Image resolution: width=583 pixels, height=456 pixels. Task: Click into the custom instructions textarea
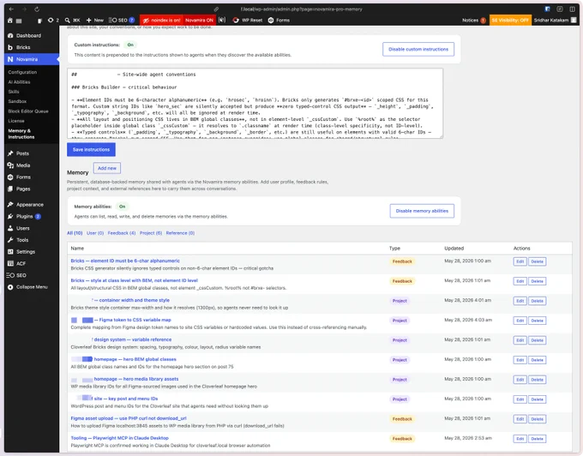(x=255, y=104)
